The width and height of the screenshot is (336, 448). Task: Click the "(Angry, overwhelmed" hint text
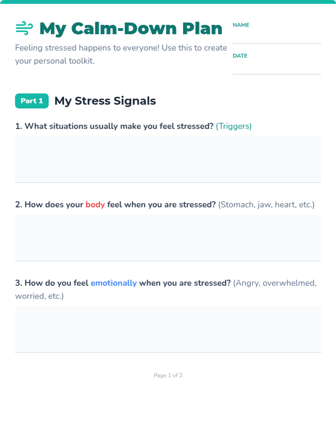point(275,283)
